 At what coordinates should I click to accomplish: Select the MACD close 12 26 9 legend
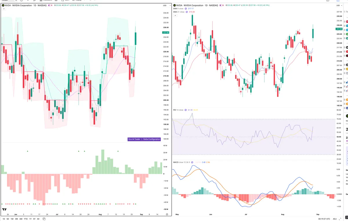pos(181,162)
